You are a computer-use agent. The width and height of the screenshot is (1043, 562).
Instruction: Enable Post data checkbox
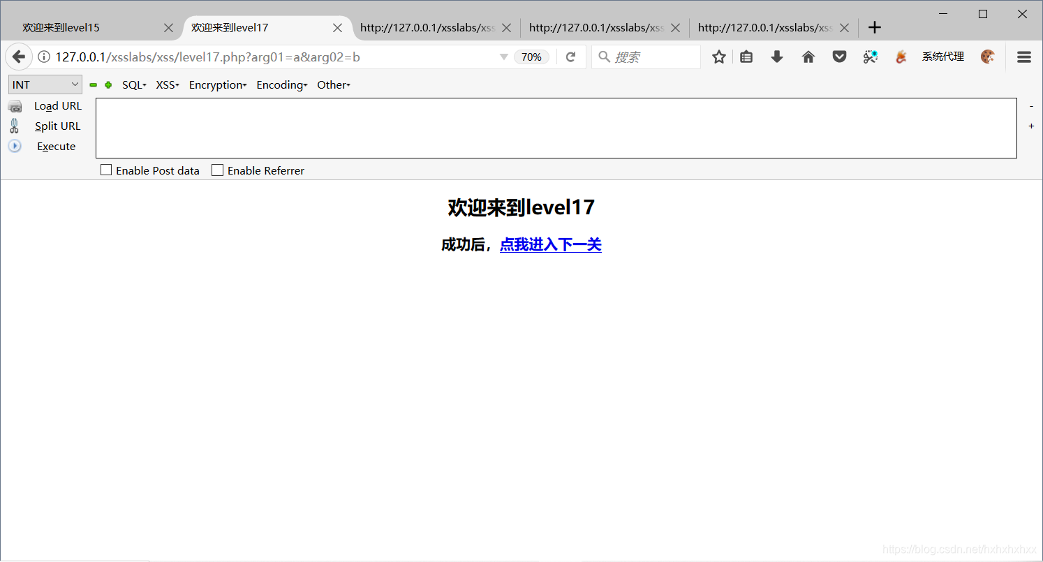[106, 170]
